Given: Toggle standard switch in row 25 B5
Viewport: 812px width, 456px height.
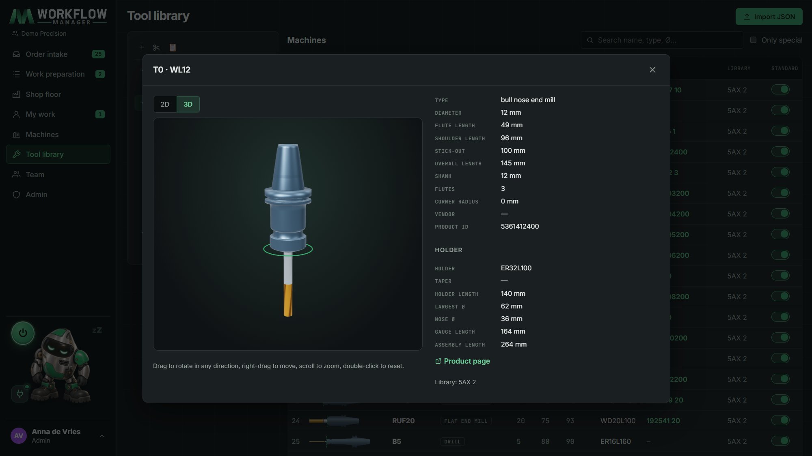Looking at the screenshot, I should coord(780,441).
